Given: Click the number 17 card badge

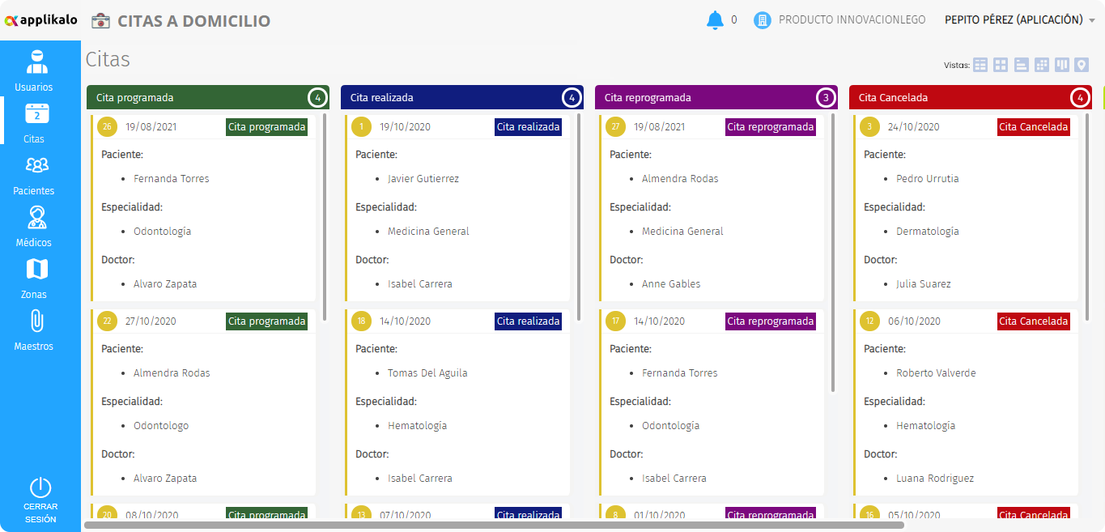Looking at the screenshot, I should [615, 321].
